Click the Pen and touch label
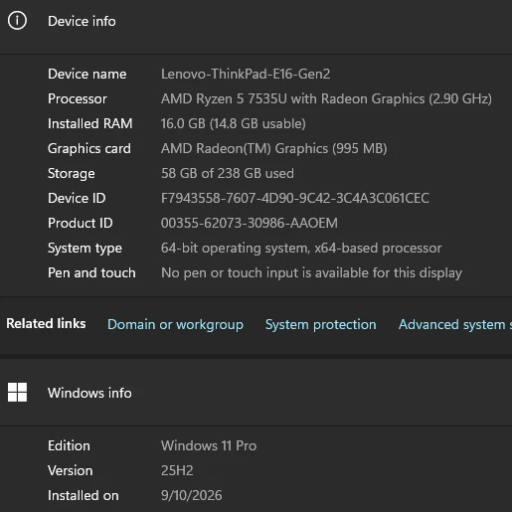 click(x=91, y=273)
